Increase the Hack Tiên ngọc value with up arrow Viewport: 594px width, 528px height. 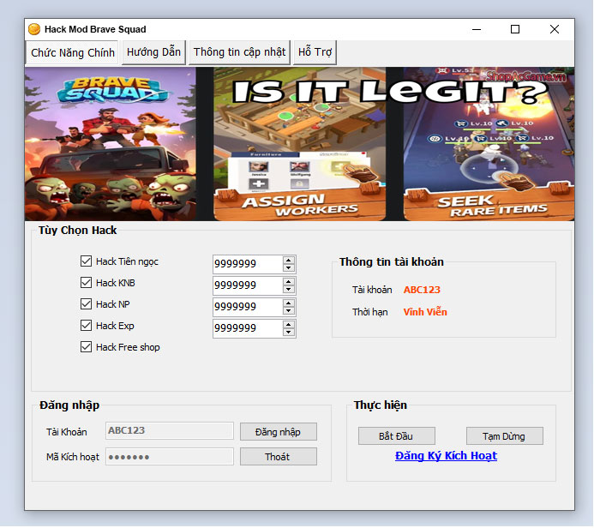(x=289, y=261)
